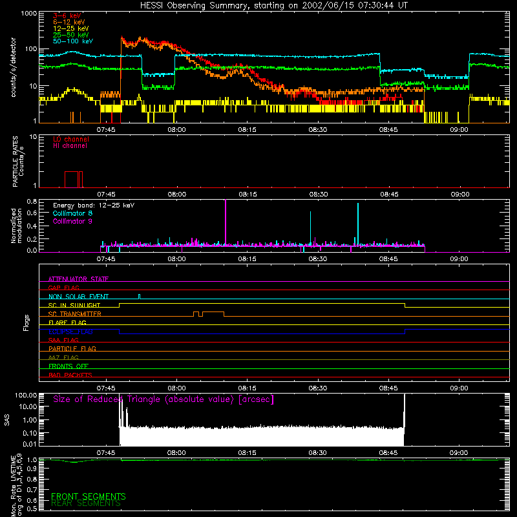Click the vertical Flags axis label
Screen dimensions: 517x517
26,322
